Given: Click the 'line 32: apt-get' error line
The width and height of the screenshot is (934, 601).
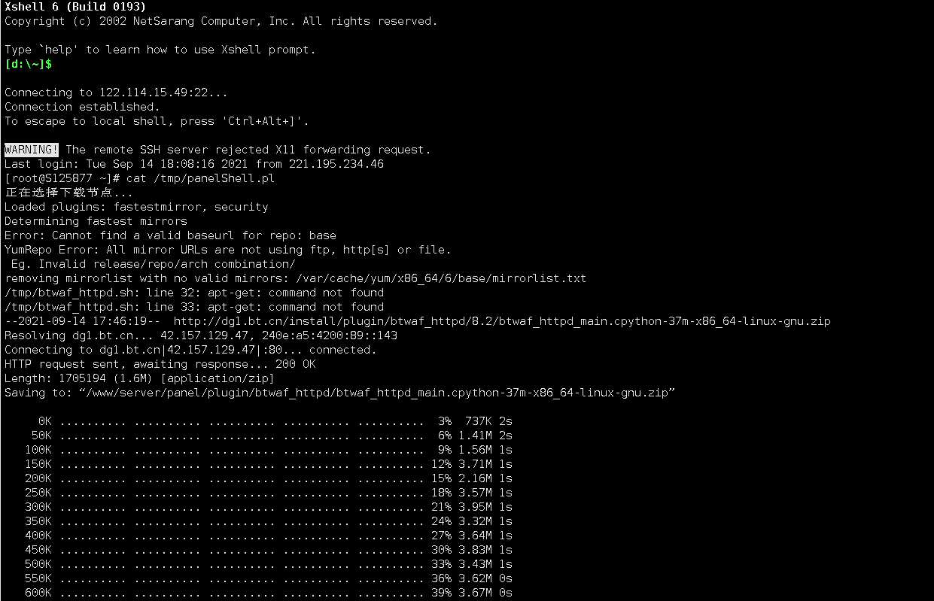Looking at the screenshot, I should 194,293.
